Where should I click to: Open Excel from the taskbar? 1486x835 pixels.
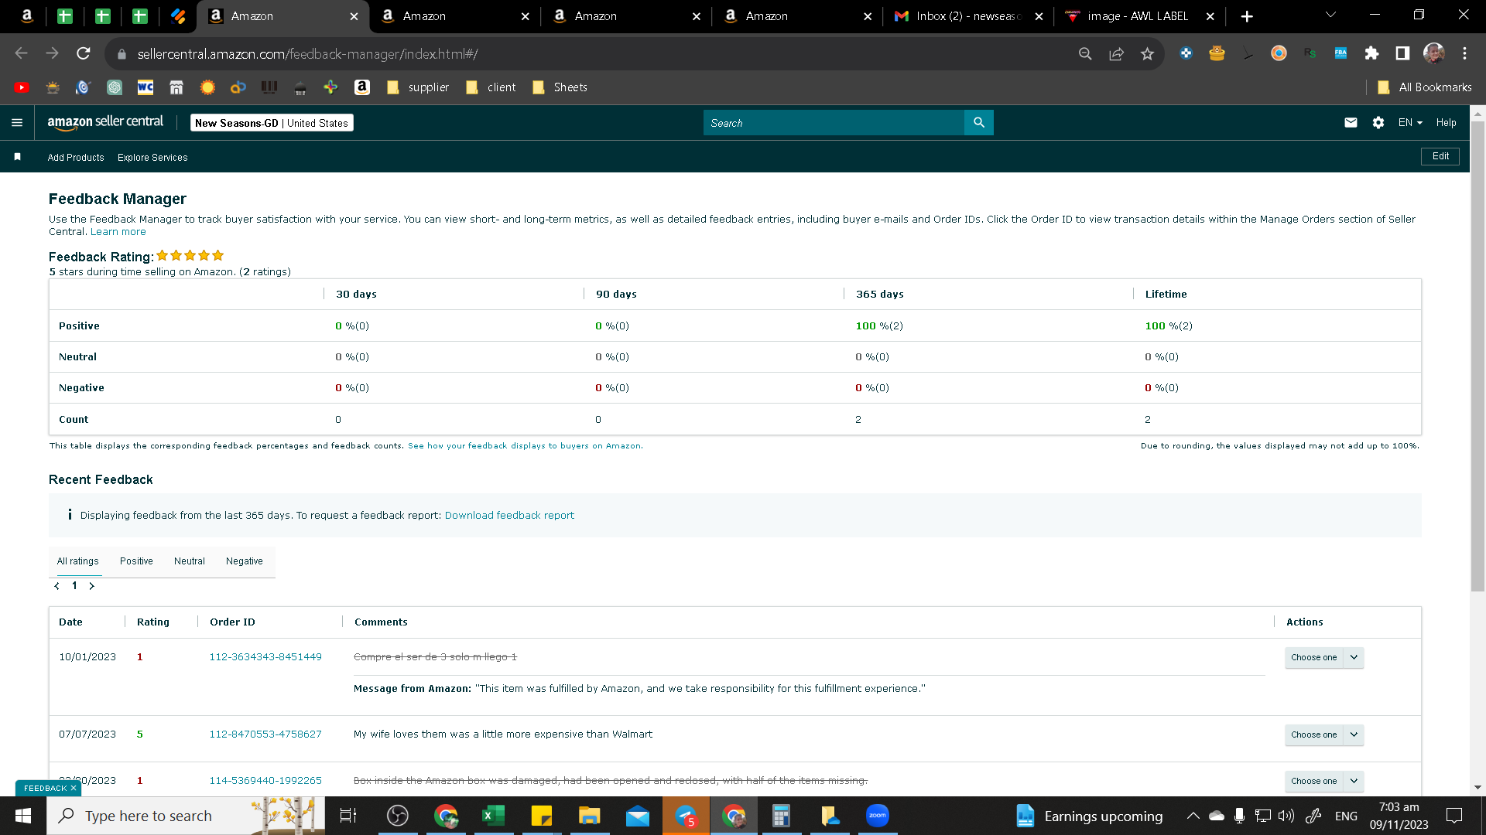(493, 816)
